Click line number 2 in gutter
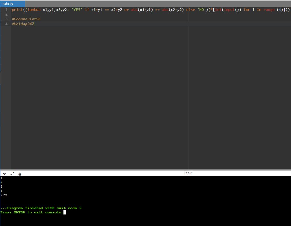Screen dimensions: 291x226 (x=6, y=14)
